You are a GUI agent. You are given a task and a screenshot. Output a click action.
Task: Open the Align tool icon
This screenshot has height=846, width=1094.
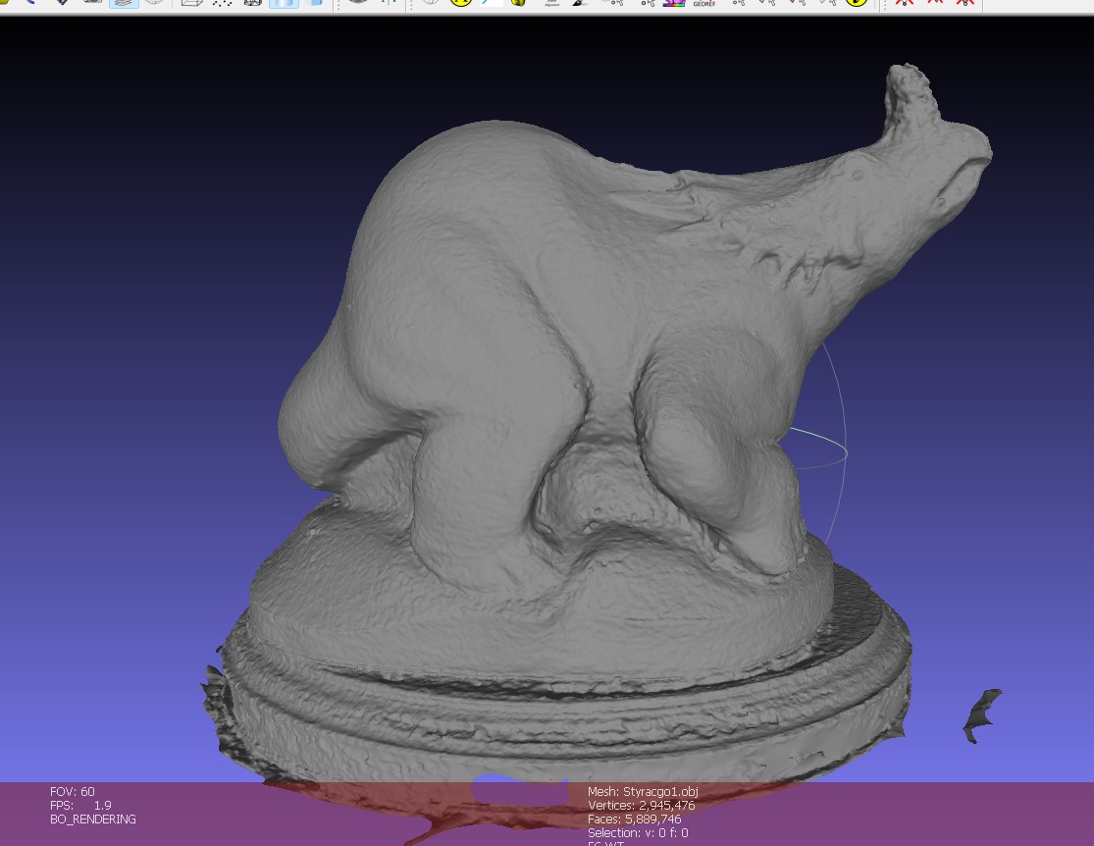pos(552,3)
